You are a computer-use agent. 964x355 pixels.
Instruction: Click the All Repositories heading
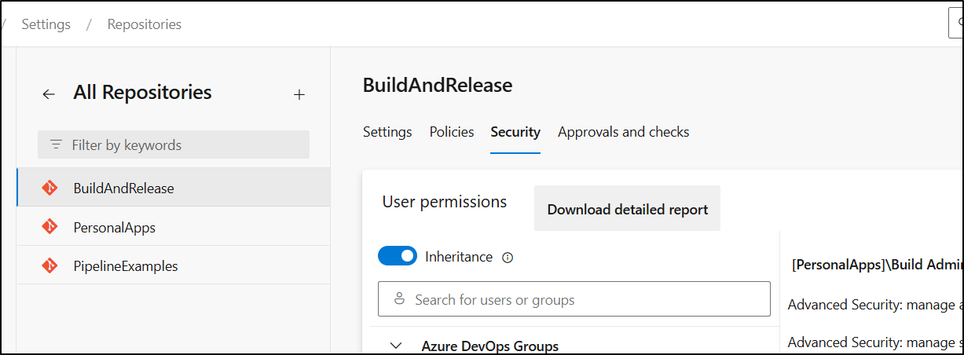(142, 93)
